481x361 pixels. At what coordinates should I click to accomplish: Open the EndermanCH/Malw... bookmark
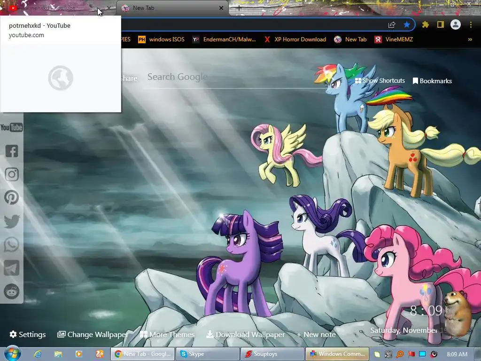click(x=224, y=39)
